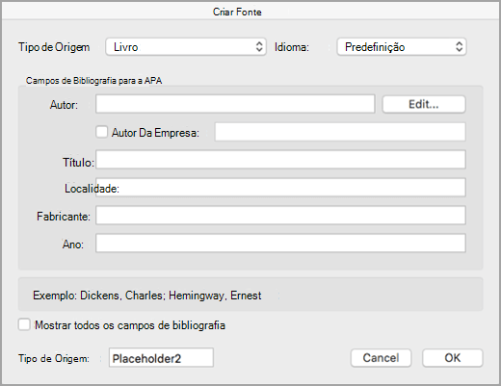Click the Cancel button

tap(381, 357)
